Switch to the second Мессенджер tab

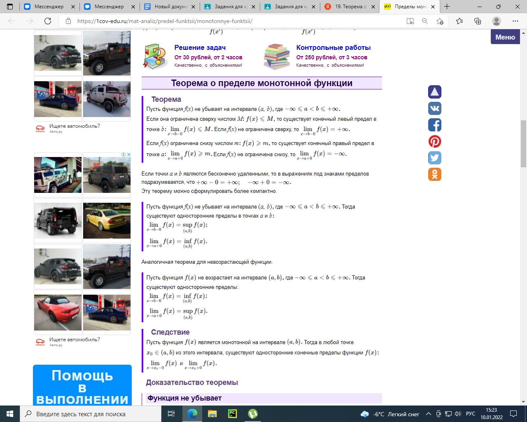pos(110,7)
